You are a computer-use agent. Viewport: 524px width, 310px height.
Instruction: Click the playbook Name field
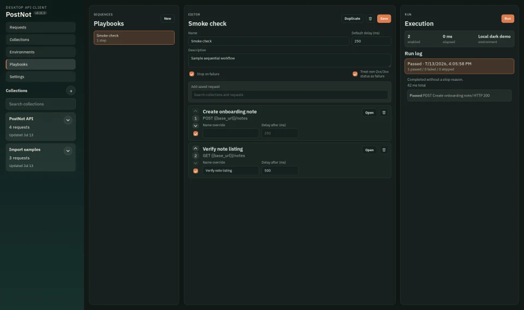pyautogui.click(x=269, y=41)
